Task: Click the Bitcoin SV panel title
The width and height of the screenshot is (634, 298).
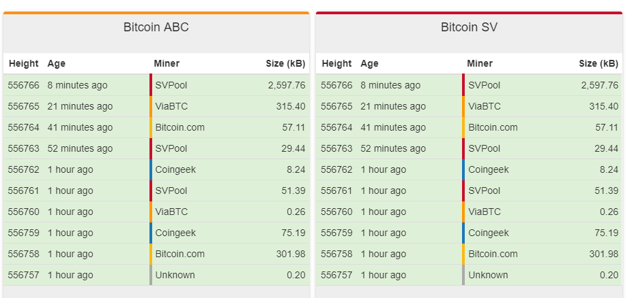Action: (468, 28)
